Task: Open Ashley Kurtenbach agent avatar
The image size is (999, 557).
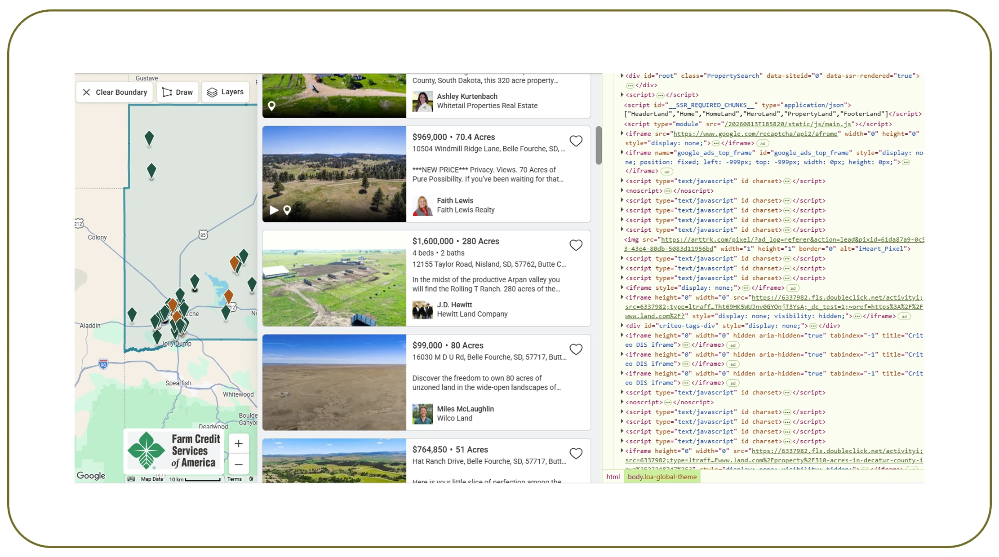Action: tap(422, 102)
